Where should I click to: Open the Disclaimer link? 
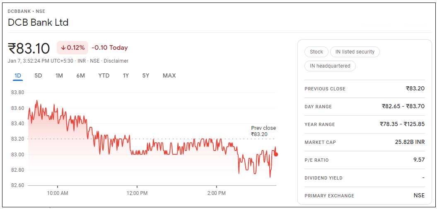(116, 61)
